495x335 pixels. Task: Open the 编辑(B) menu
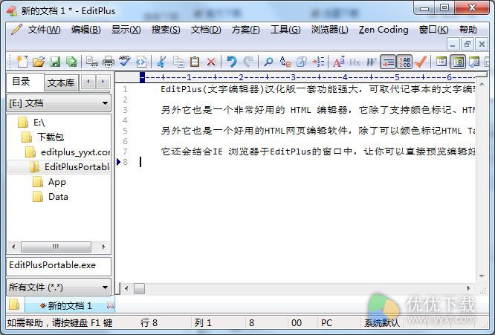click(x=85, y=30)
